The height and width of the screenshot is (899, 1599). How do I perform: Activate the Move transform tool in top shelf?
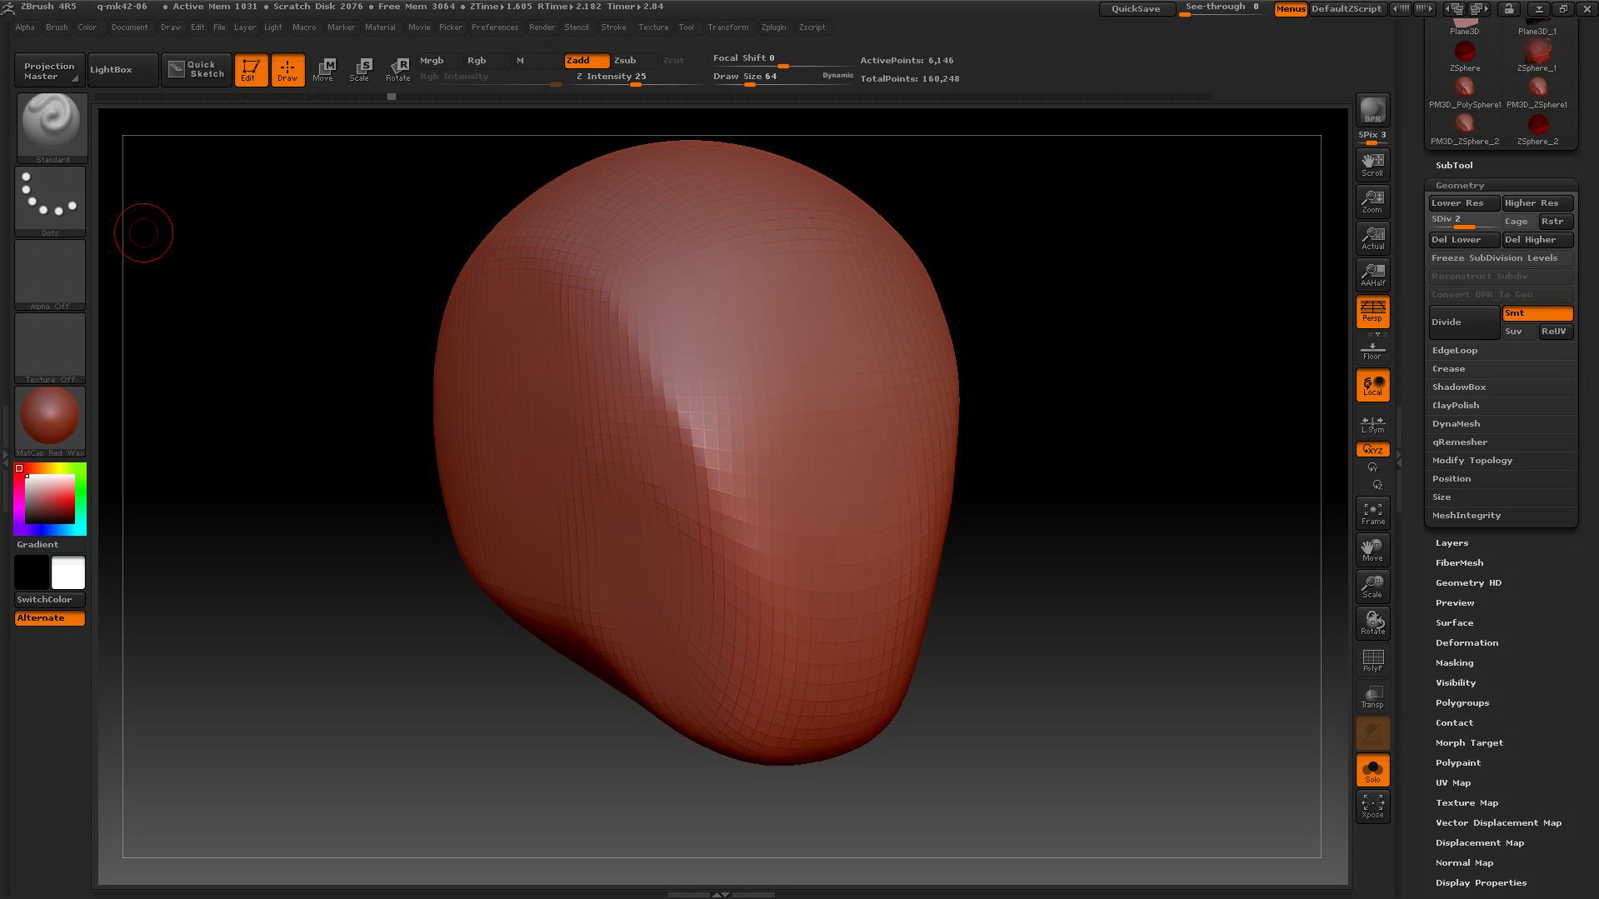click(323, 69)
